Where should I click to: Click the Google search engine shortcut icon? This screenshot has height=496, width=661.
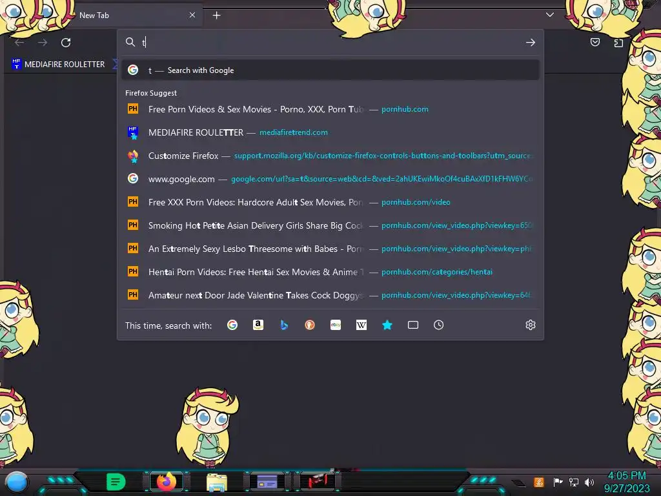[232, 325]
